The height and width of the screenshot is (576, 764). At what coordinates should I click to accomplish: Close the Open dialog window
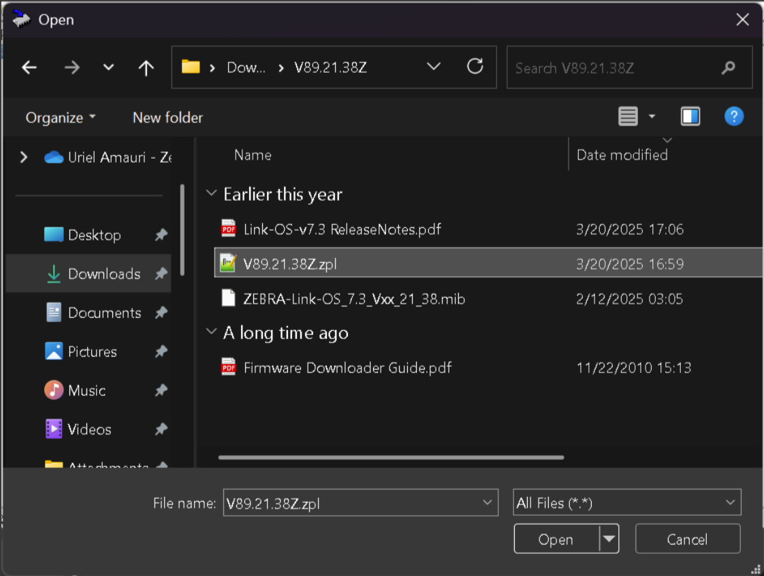(743, 20)
